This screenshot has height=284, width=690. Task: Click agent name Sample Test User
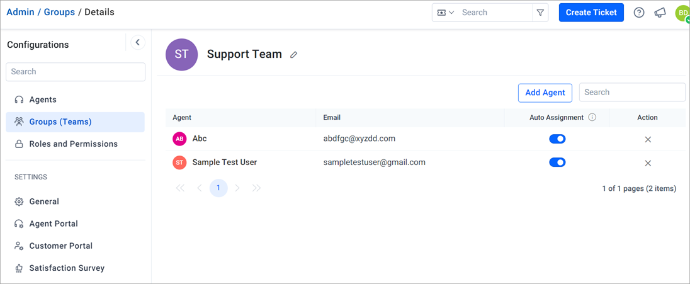tap(224, 162)
